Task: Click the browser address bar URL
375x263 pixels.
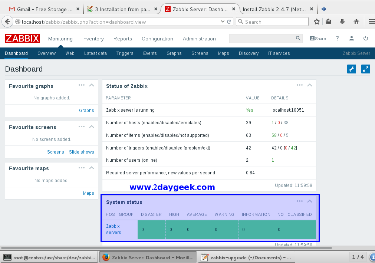Action: point(84,22)
